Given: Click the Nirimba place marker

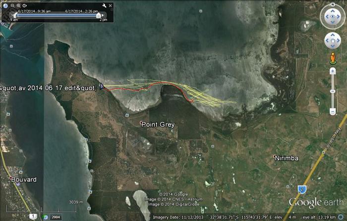Looking at the screenshot, I should click(x=275, y=157).
